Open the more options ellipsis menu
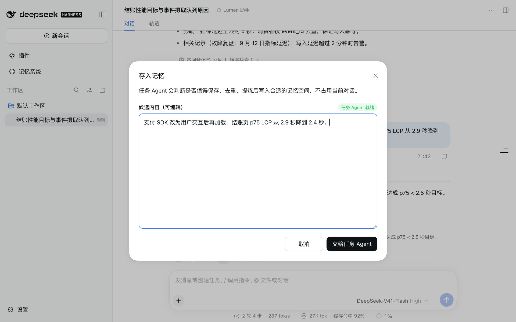Screen dimensions: 516x322 pyautogui.click(x=491, y=10)
